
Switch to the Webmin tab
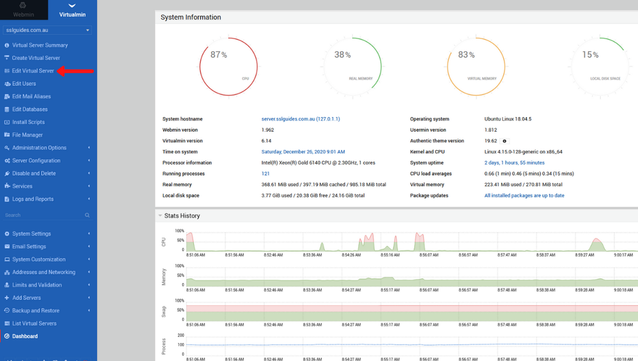[23, 9]
